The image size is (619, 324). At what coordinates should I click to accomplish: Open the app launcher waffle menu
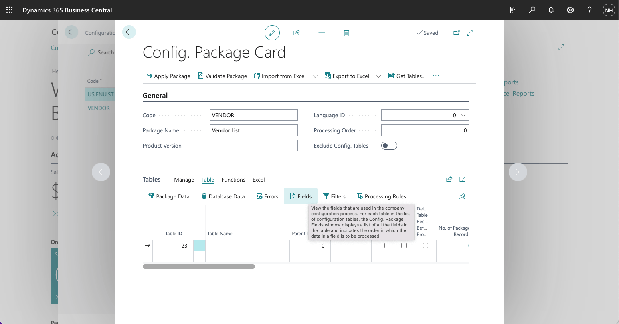pos(10,10)
